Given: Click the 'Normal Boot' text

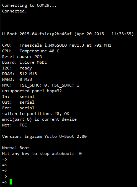Looking at the screenshot, I should click(x=16, y=148).
